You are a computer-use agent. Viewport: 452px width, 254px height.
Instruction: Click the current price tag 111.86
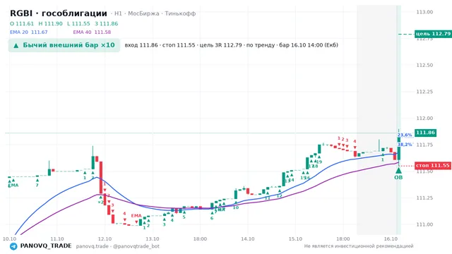click(425, 133)
